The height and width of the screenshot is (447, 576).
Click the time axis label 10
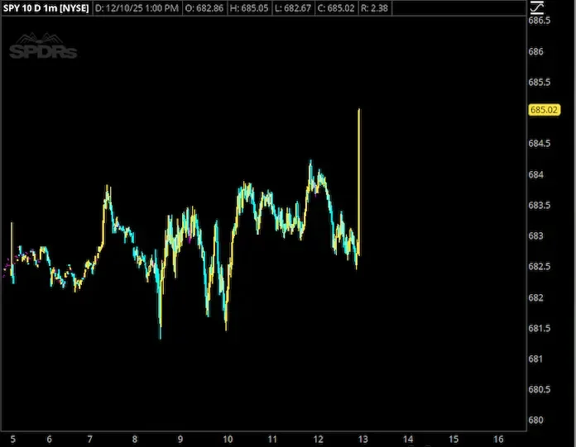228,440
